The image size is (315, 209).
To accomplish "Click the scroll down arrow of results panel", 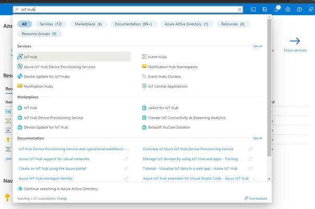I will pos(269,179).
